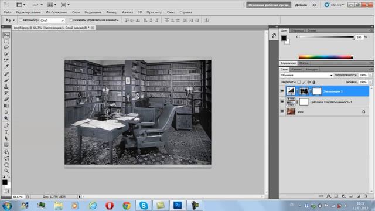Open Skype from the taskbar

pos(144,206)
